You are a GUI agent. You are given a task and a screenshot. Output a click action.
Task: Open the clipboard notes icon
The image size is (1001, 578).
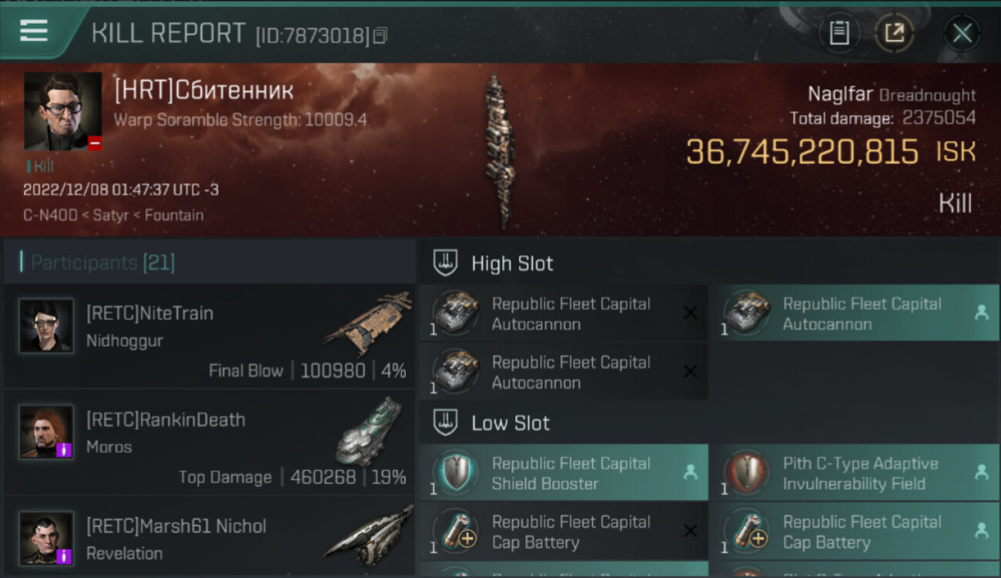[x=839, y=33]
